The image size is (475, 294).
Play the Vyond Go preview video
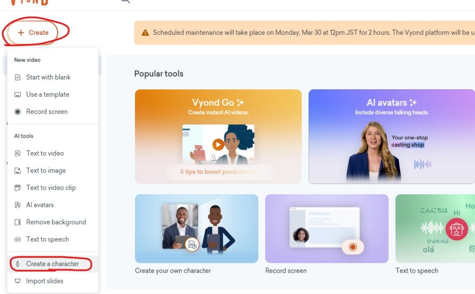click(218, 144)
